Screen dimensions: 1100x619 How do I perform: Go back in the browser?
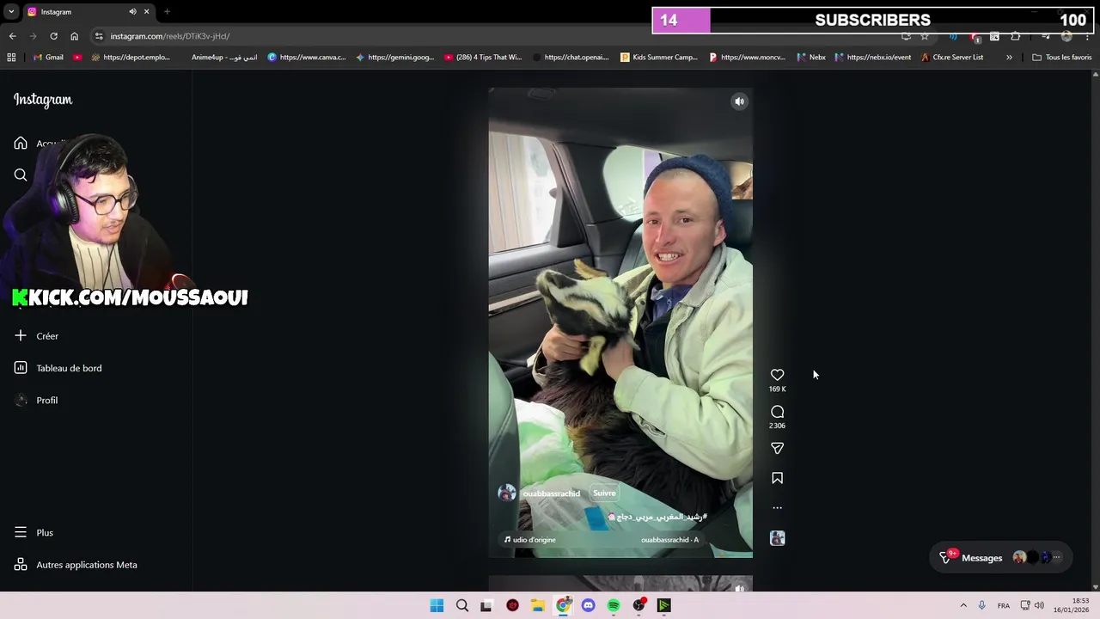coord(12,36)
